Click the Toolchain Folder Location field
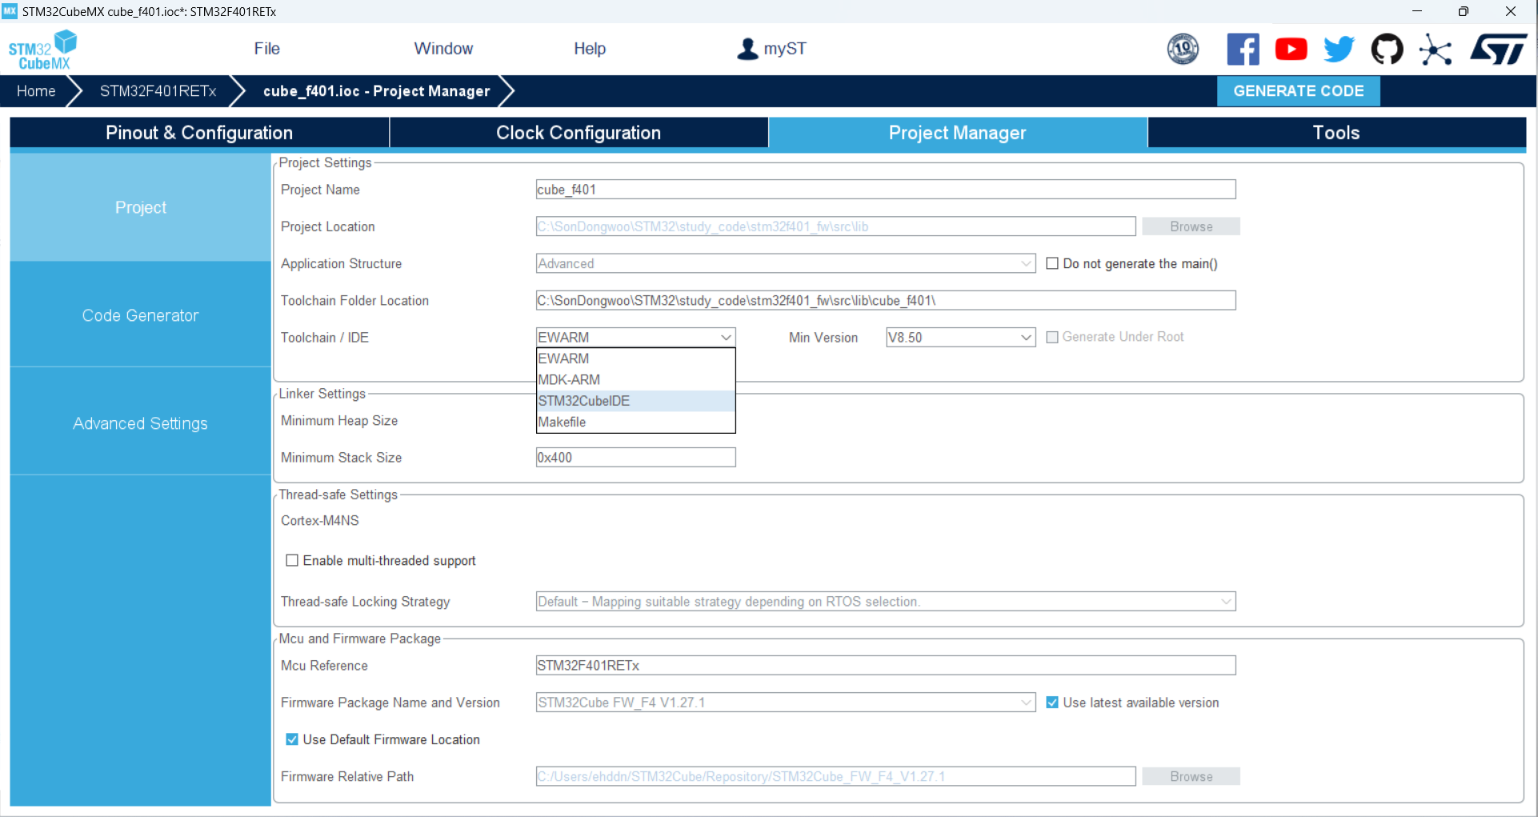The height and width of the screenshot is (817, 1538). point(886,301)
